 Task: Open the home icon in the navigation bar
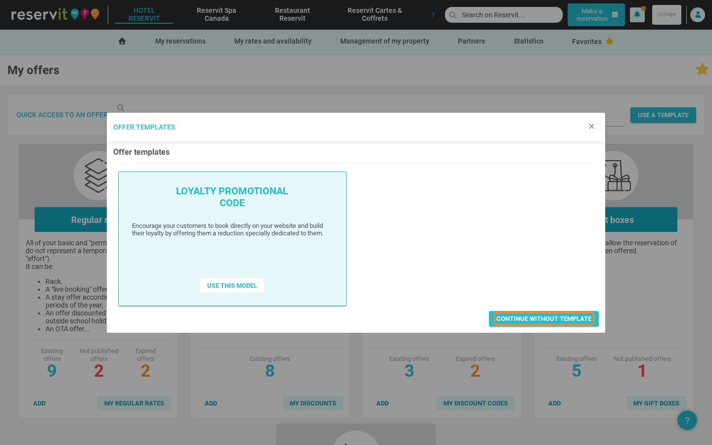pyautogui.click(x=122, y=41)
